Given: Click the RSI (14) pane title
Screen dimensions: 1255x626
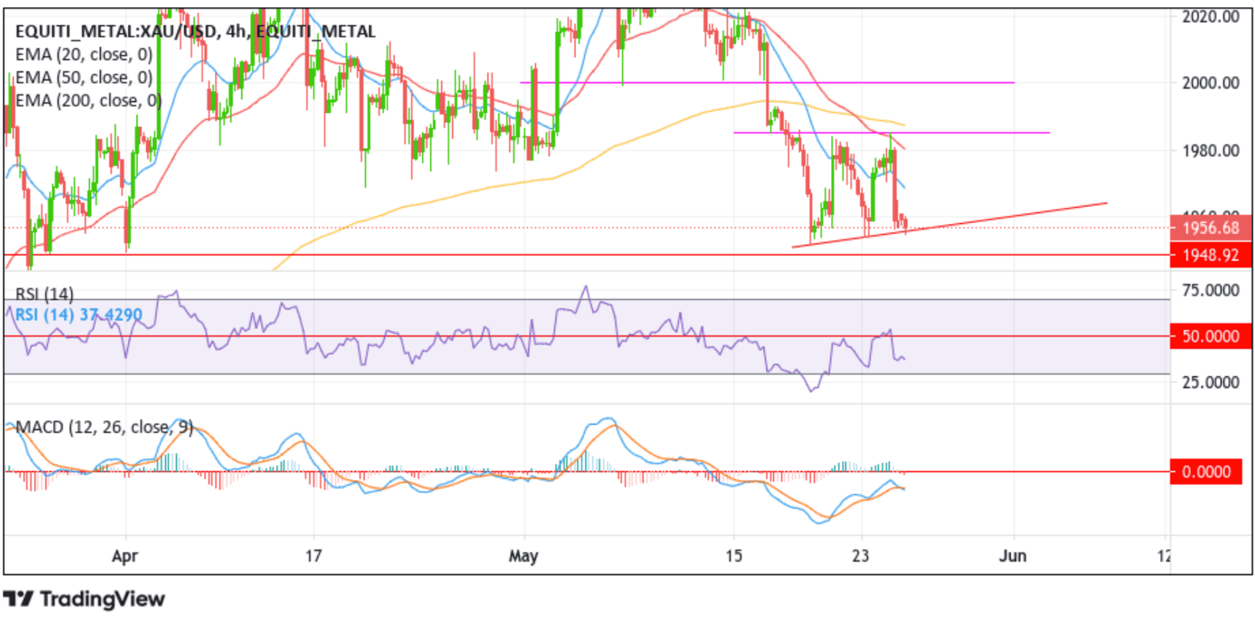Looking at the screenshot, I should 44,294.
